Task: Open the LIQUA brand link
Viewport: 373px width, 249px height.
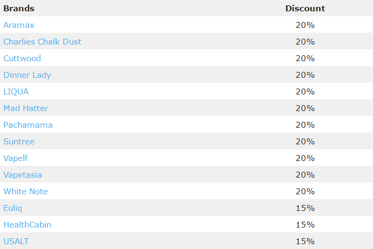Action: point(16,92)
